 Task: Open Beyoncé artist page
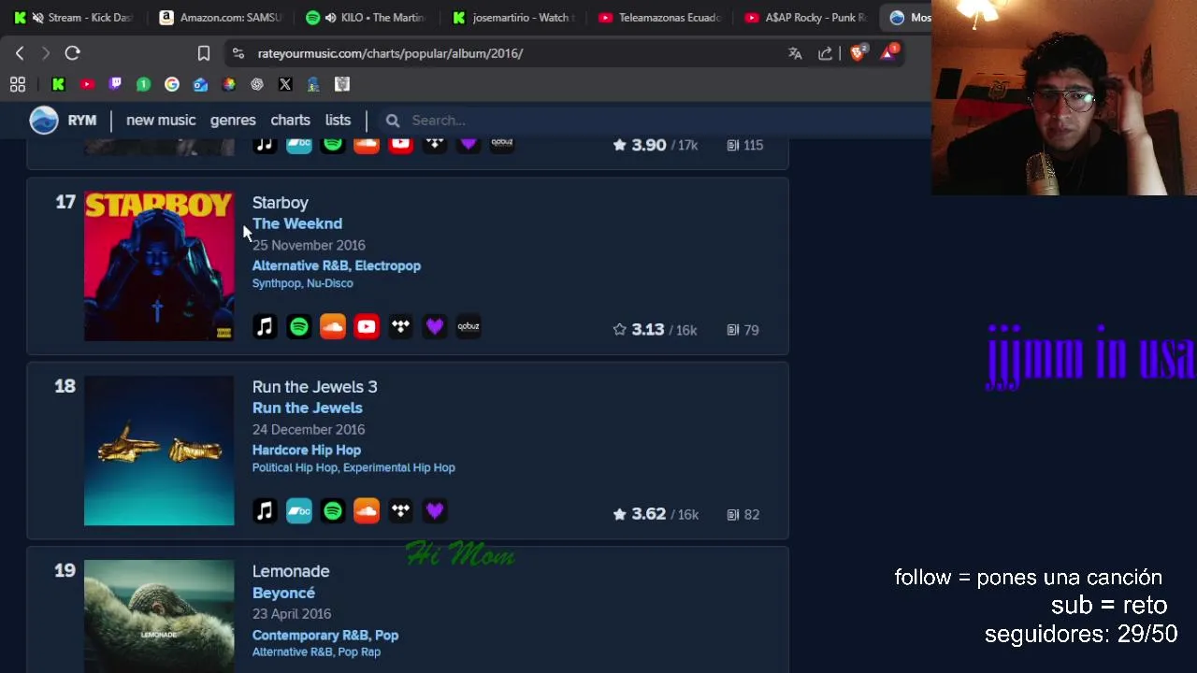(x=283, y=593)
